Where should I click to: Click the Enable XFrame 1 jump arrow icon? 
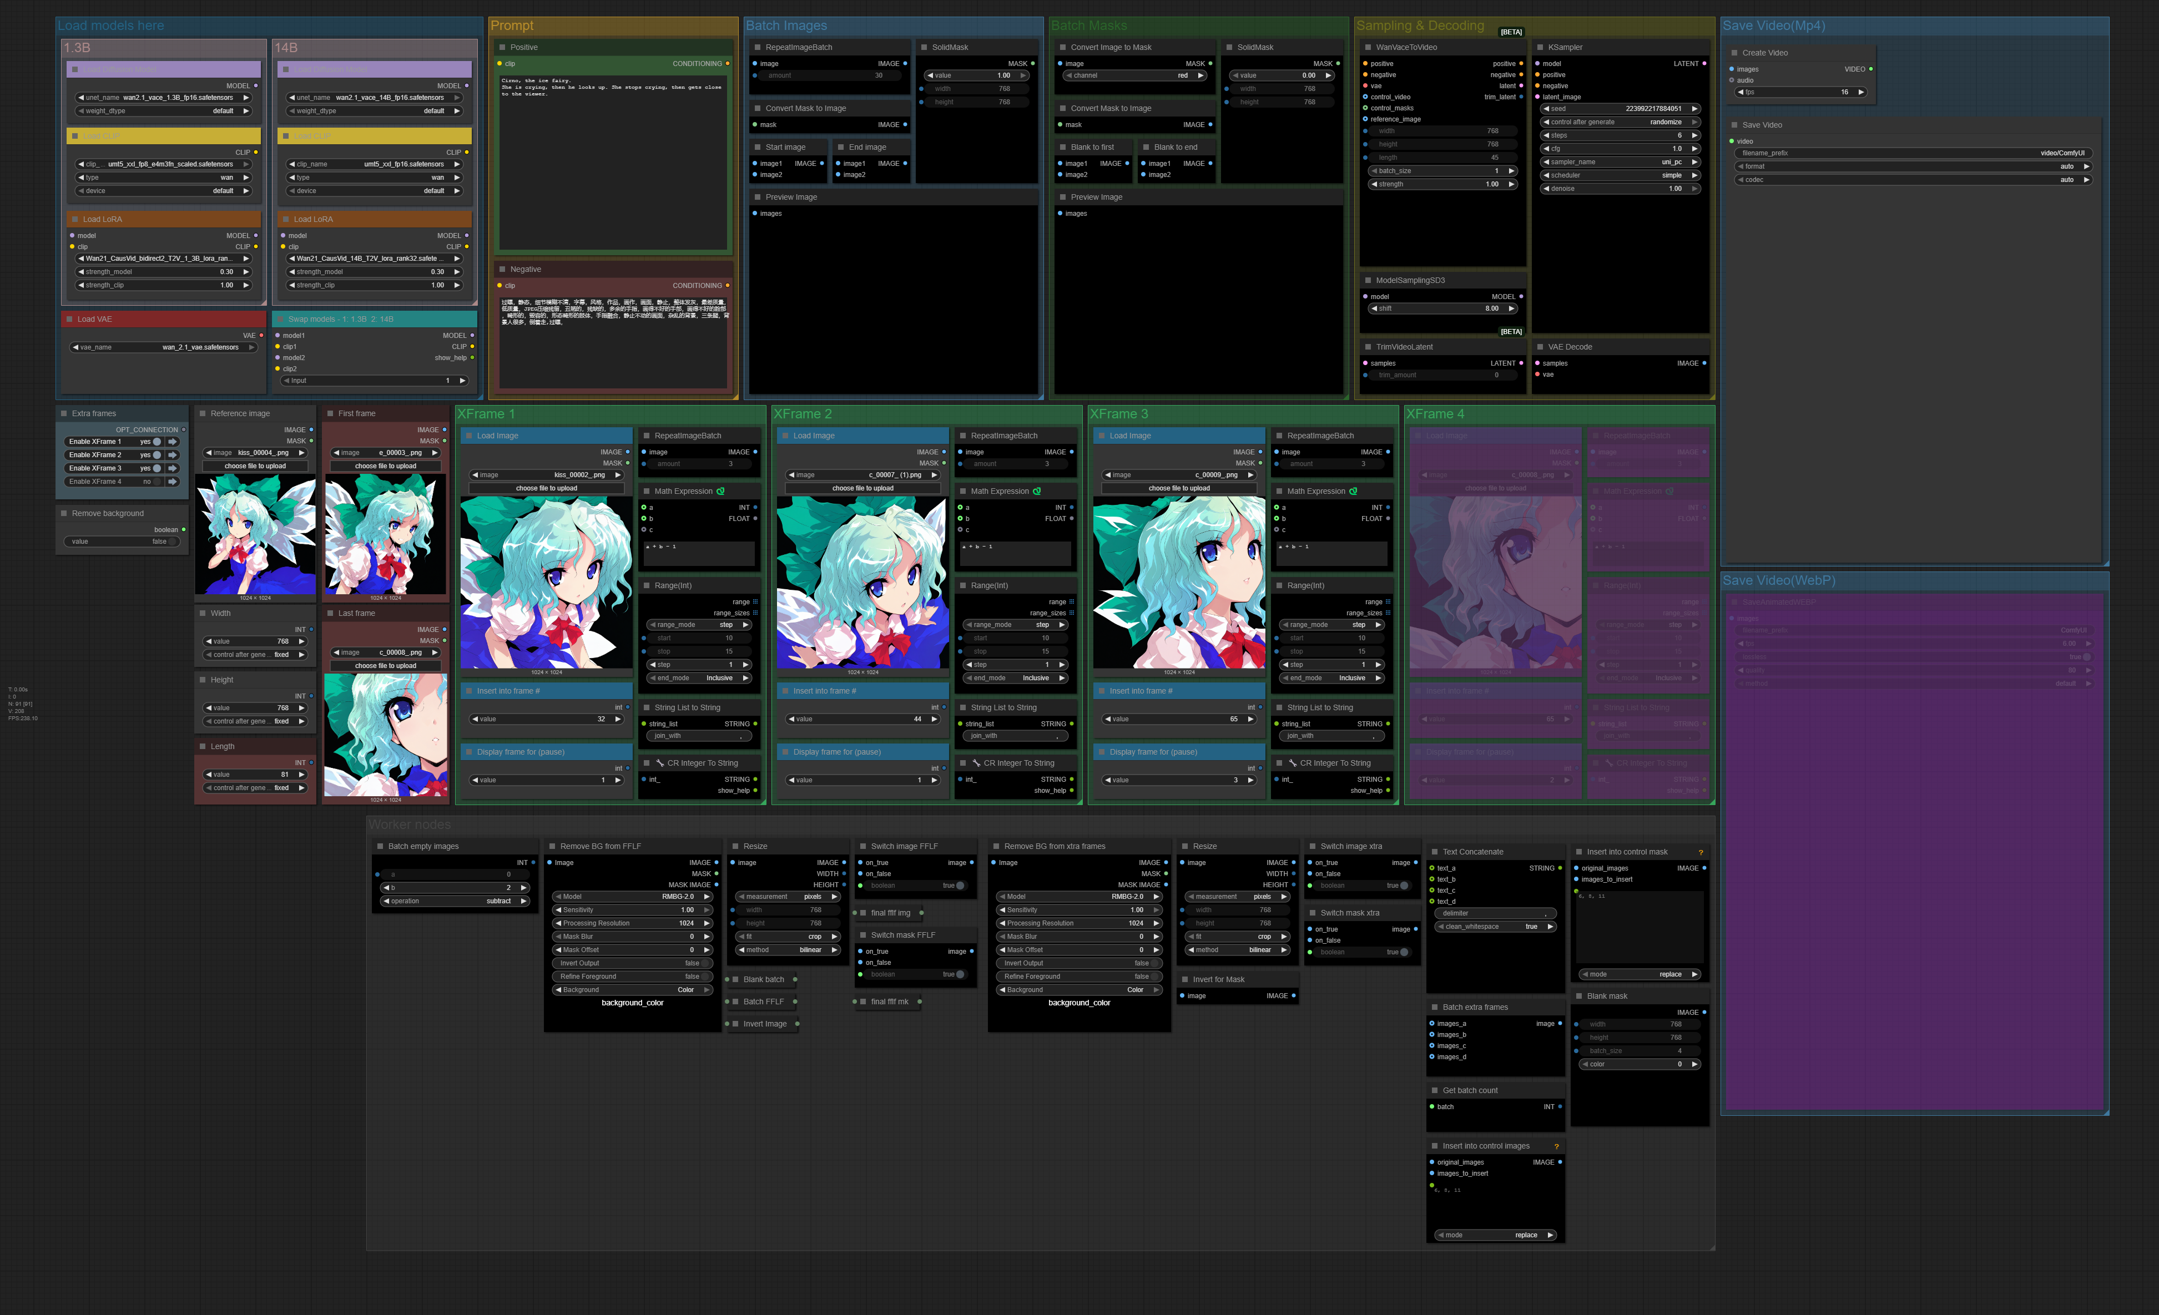click(x=173, y=442)
